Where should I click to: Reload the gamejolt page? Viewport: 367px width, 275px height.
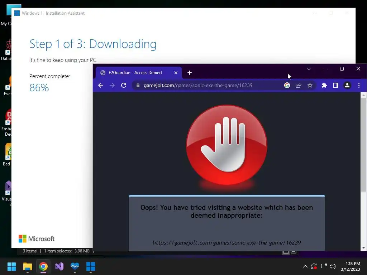[124, 85]
